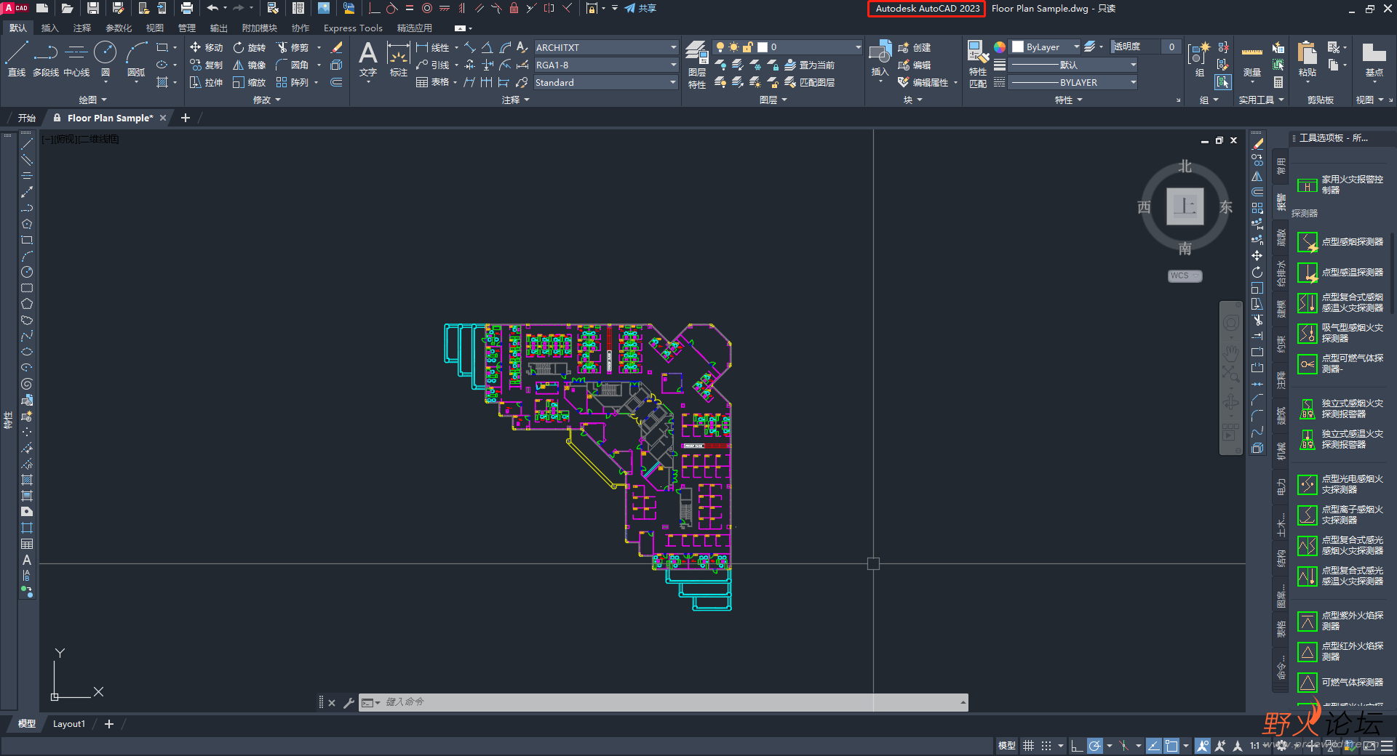Switch to the Layout1 tab
The width and height of the screenshot is (1397, 756).
point(68,724)
